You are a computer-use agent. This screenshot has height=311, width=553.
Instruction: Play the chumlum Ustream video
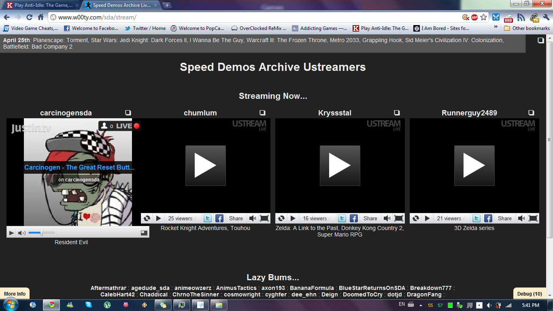point(205,166)
